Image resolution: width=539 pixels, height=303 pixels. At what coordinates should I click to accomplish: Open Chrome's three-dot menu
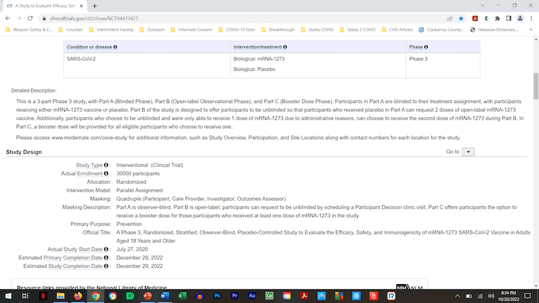click(x=531, y=19)
